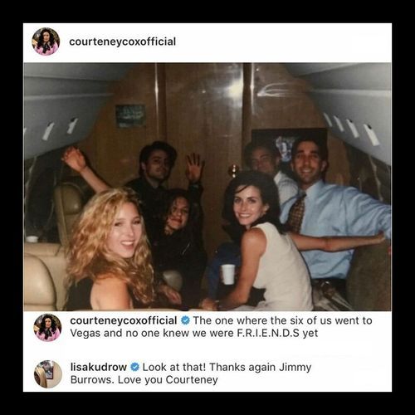The height and width of the screenshot is (415, 415).
Task: Open courteneycoxofficial username in the caption
Action: (124, 320)
